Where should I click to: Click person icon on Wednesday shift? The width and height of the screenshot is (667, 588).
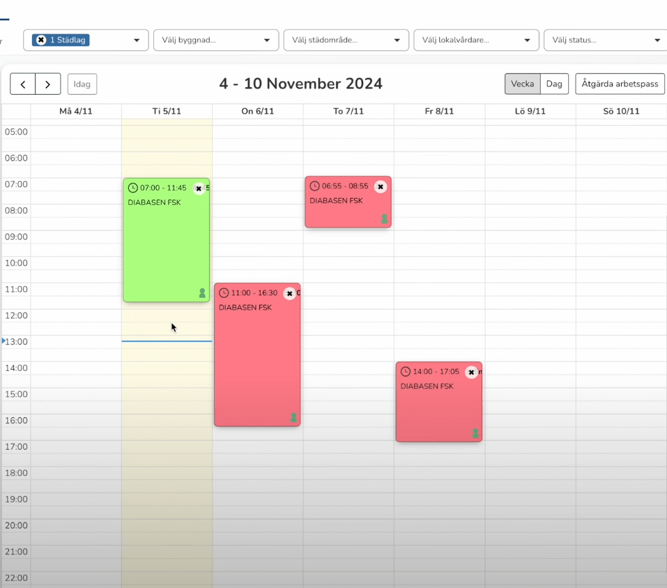(x=293, y=417)
